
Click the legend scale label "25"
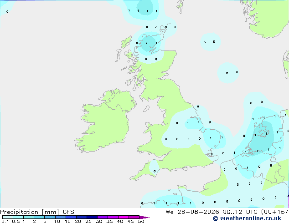pyautogui.click(x=88, y=221)
